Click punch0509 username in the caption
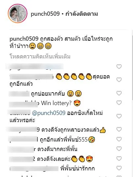The image size is (133, 177). coord(24,39)
